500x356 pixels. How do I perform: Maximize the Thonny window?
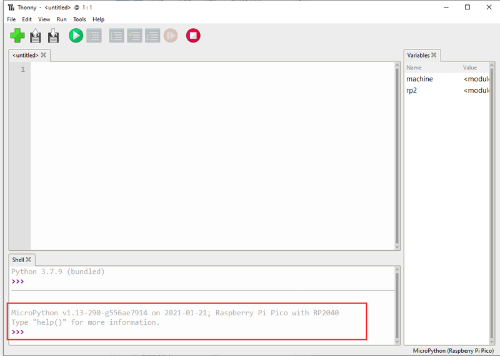[x=467, y=7]
